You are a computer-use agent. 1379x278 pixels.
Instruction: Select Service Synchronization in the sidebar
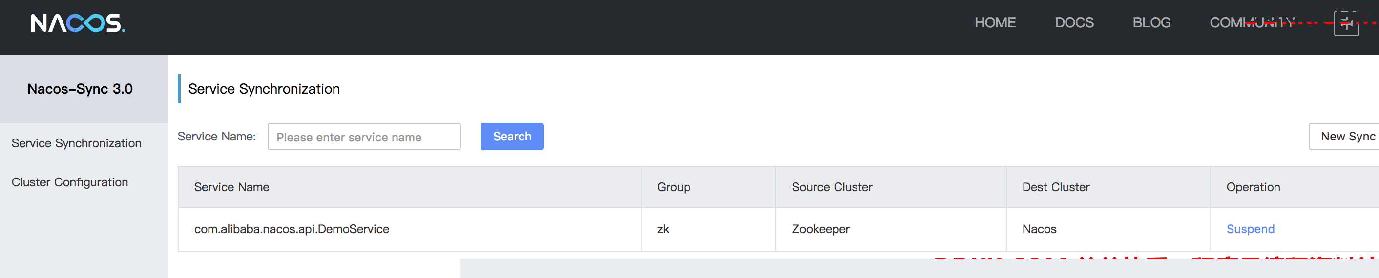click(x=77, y=143)
